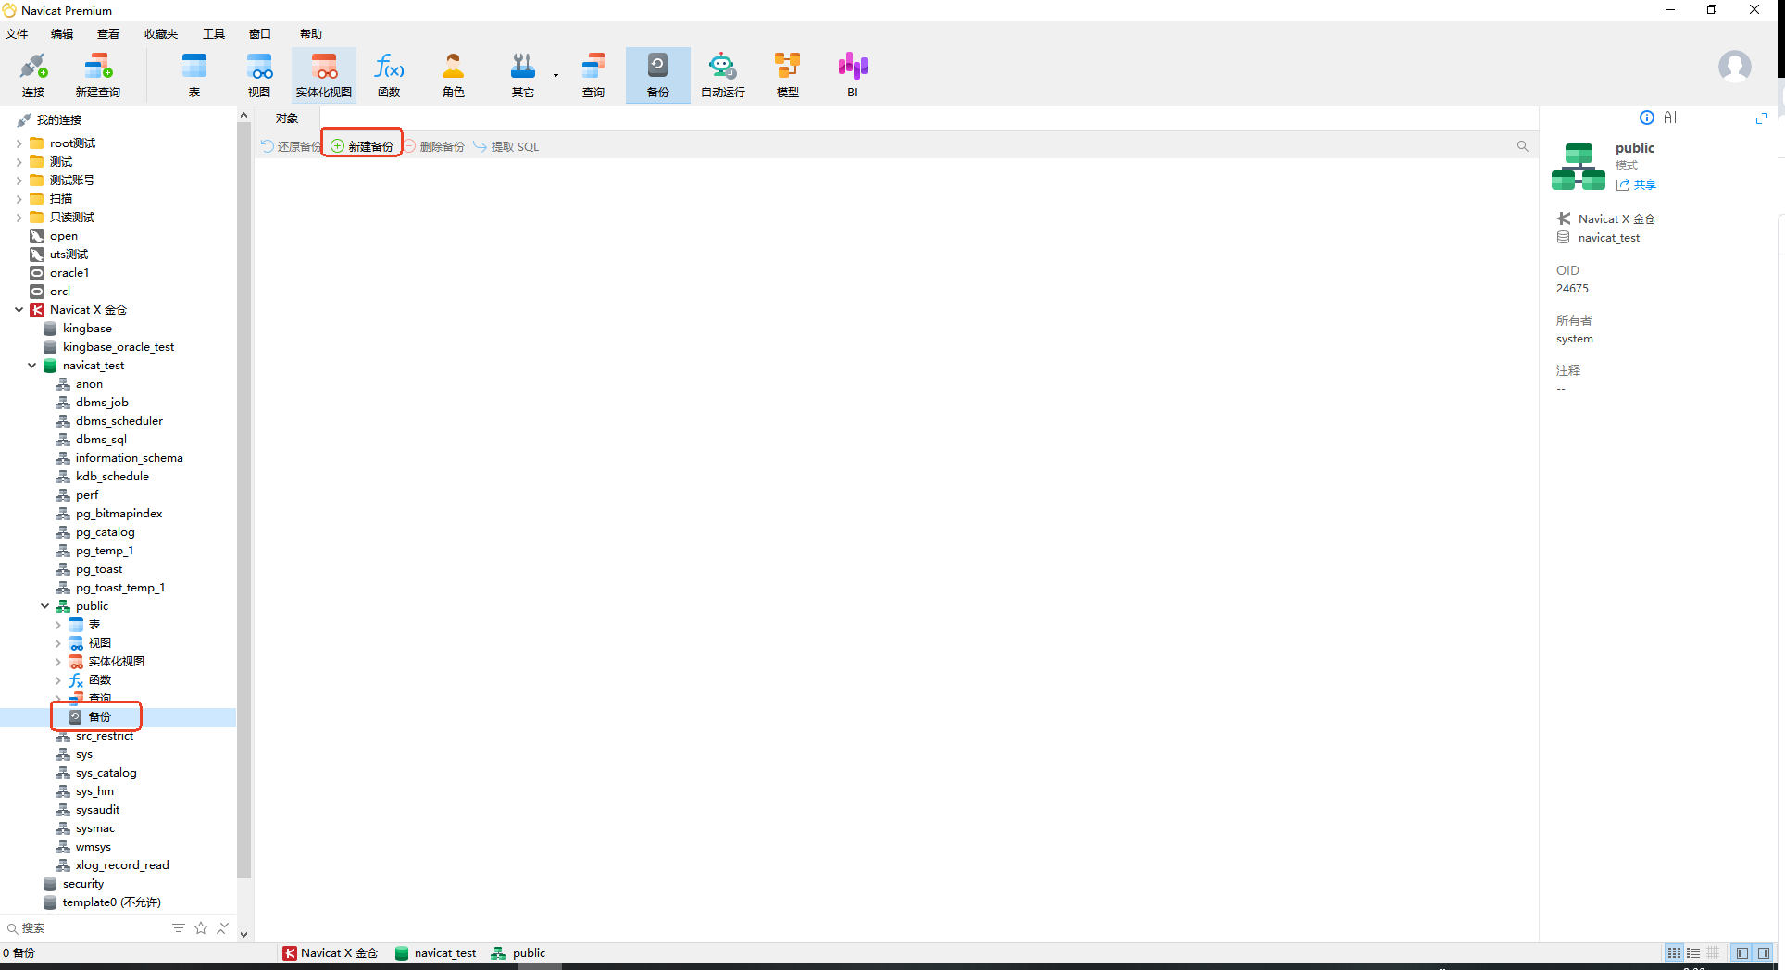Collapse the public schema node
The image size is (1785, 970).
point(45,606)
